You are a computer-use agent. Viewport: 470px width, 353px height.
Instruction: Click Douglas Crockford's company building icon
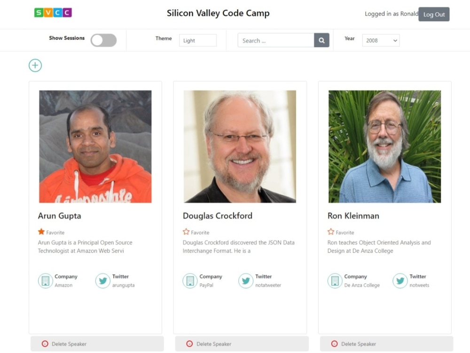coord(190,281)
